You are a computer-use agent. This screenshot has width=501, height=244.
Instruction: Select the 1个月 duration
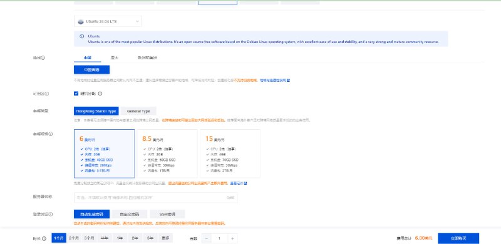59,238
